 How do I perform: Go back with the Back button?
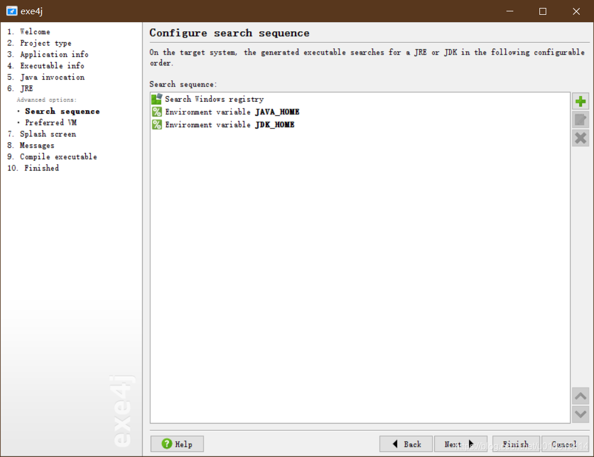click(x=406, y=444)
